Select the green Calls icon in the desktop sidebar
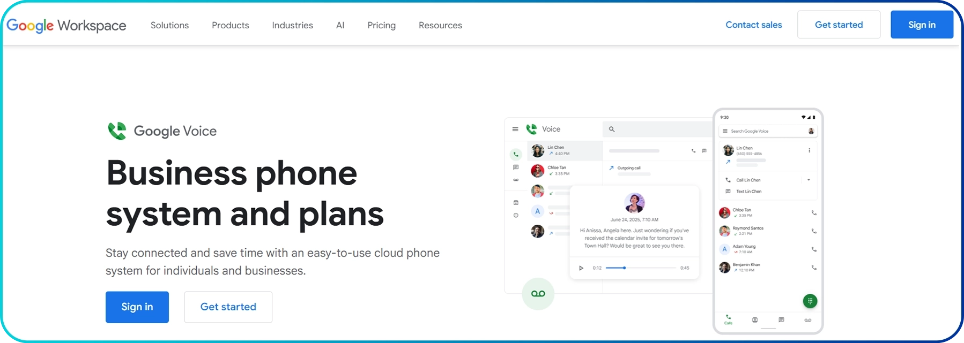Image resolution: width=964 pixels, height=343 pixels. (516, 154)
